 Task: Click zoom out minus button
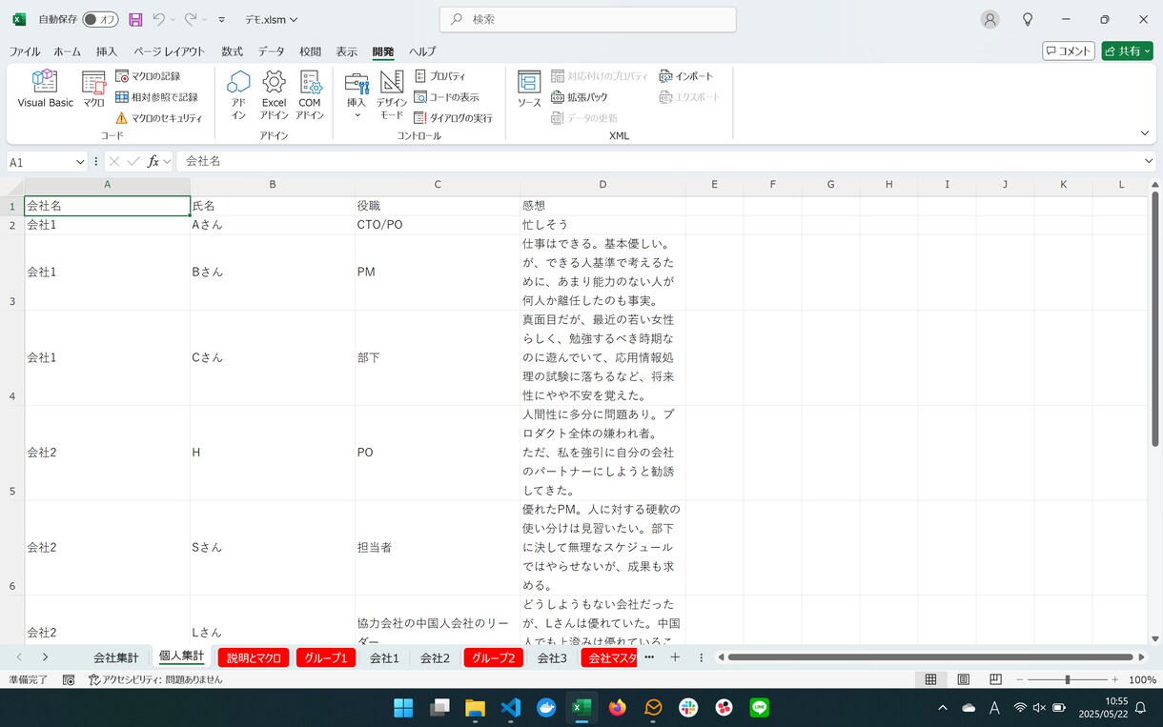coord(1019,679)
